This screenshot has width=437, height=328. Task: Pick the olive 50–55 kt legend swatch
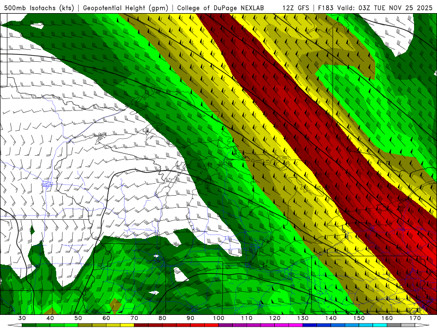(85, 325)
